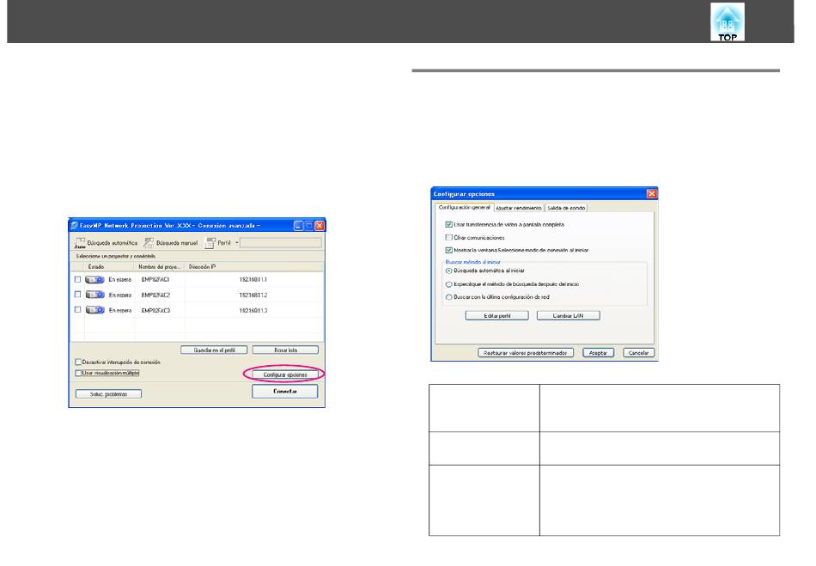
Task: Click the Perfil toolbar icon
Action: pos(212,244)
